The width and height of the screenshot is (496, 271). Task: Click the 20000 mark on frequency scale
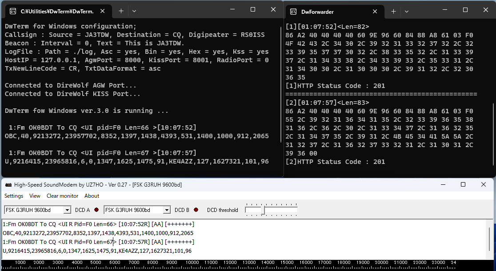pyautogui.click(x=381, y=263)
